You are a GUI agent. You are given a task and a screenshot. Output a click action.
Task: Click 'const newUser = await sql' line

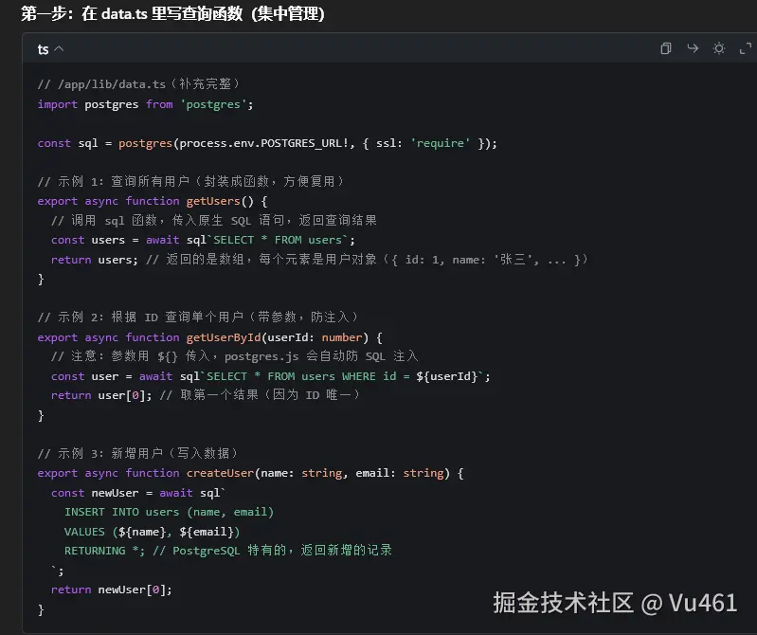138,493
